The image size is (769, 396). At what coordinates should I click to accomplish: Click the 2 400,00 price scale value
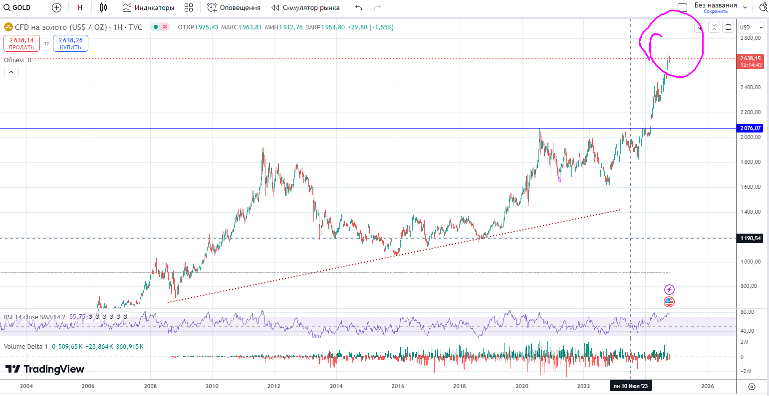[751, 87]
